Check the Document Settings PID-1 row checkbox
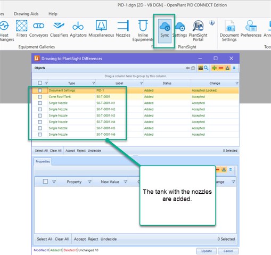 click(40, 91)
